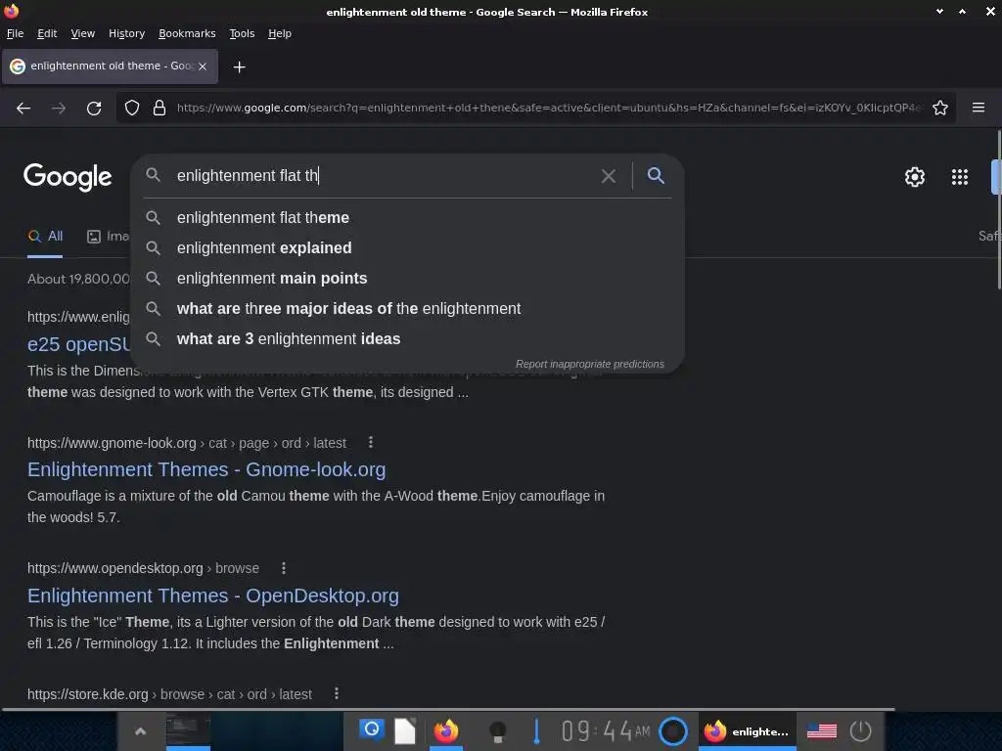1002x751 pixels.
Task: Click the horizontal page scrollbar
Action: coord(448,709)
